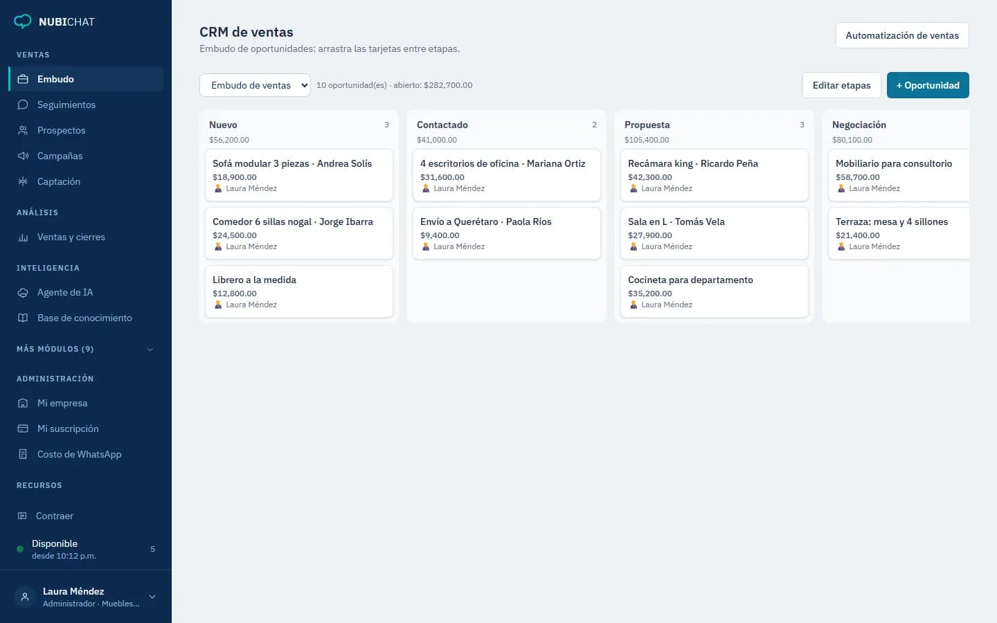The width and height of the screenshot is (997, 623).
Task: Open Seguimientos via its chat bubble icon
Action: tap(23, 105)
